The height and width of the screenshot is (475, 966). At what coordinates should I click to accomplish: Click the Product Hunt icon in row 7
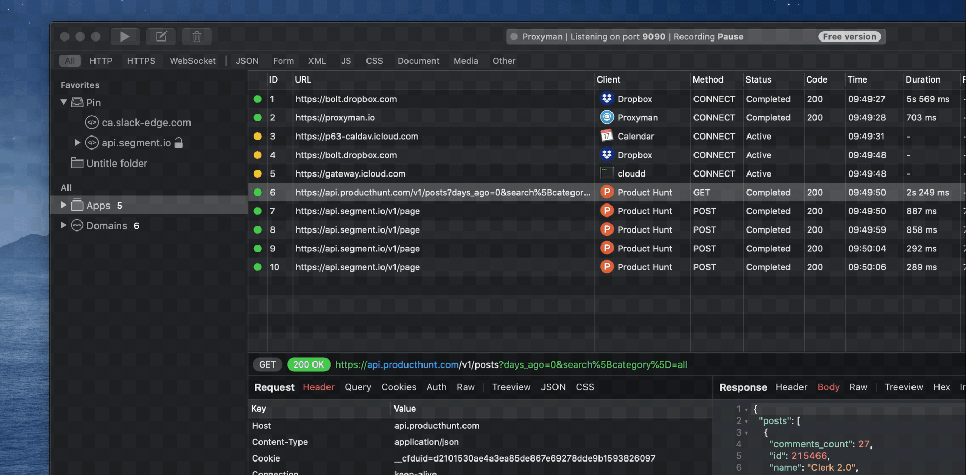606,211
